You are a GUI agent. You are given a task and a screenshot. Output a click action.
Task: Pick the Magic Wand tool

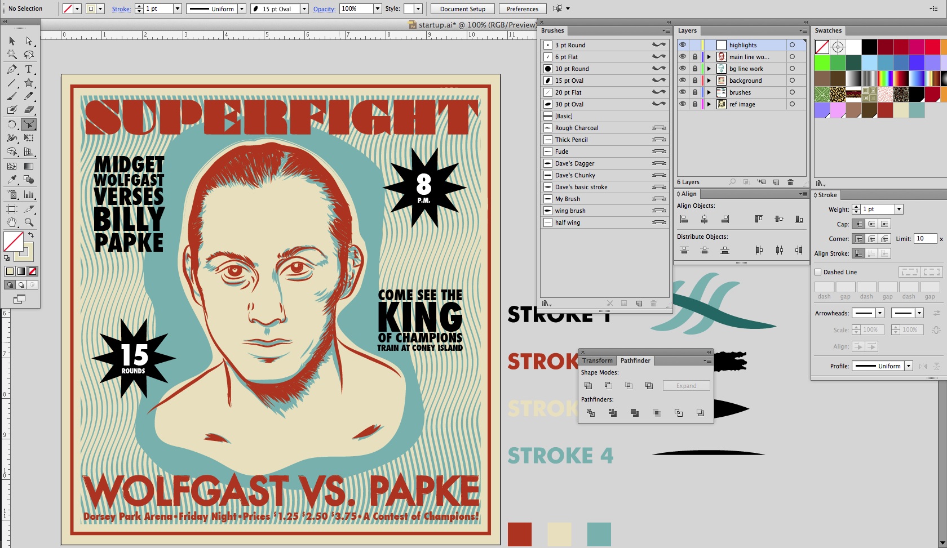point(12,55)
